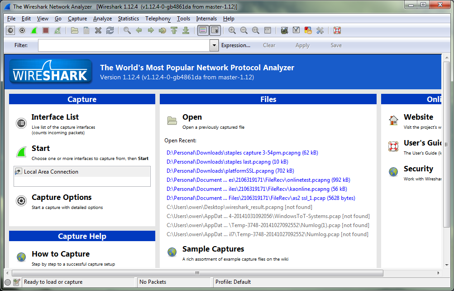
Task: Click the Expression... button
Action: coord(236,45)
